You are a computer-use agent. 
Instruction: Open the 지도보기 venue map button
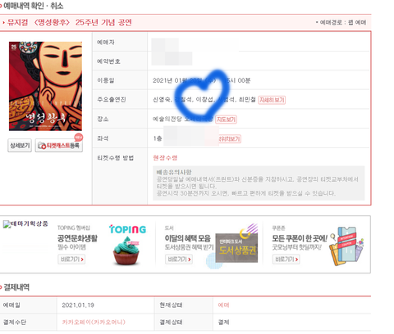point(226,120)
